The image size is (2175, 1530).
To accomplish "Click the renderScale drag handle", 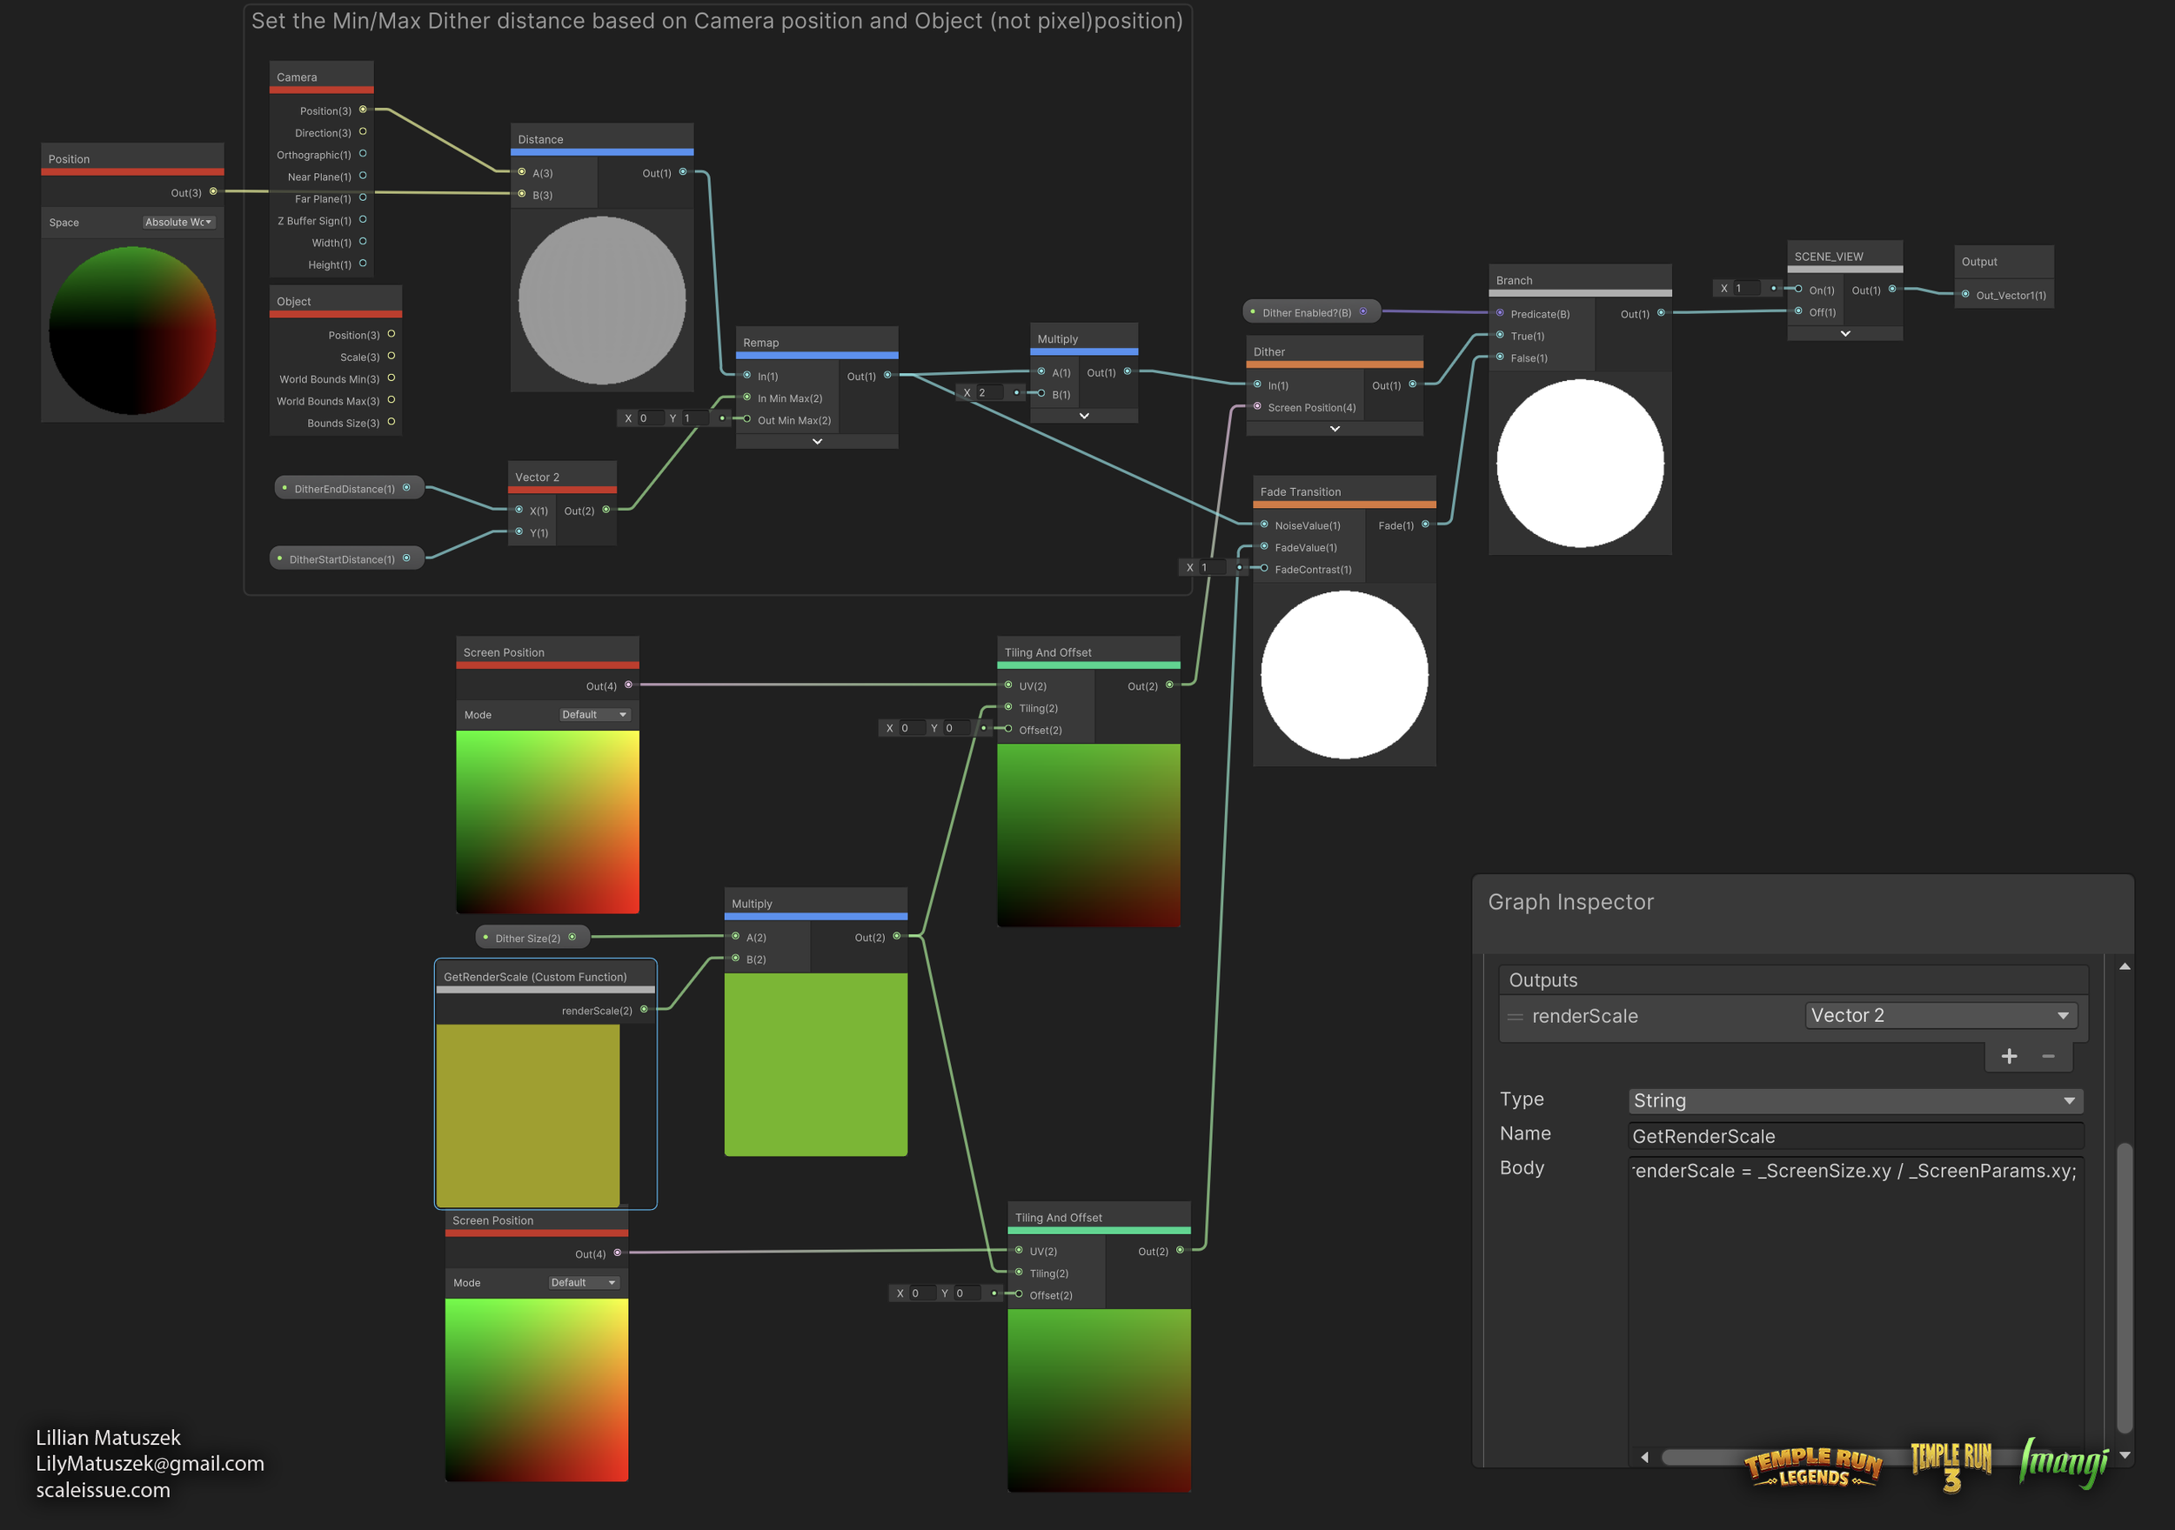I will point(1516,1017).
